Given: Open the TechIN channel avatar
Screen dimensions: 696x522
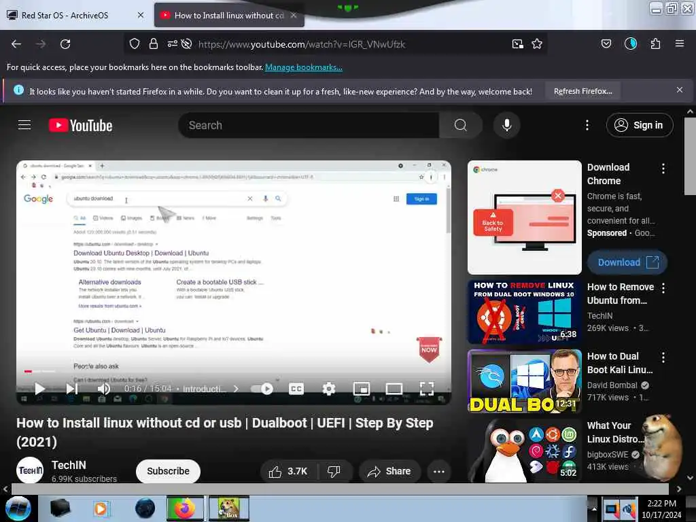Looking at the screenshot, I should click(x=30, y=470).
